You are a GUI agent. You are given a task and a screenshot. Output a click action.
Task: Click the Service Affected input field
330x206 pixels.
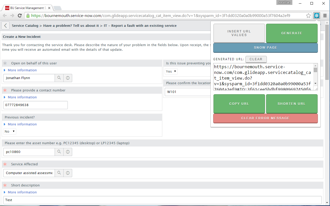click(x=29, y=173)
